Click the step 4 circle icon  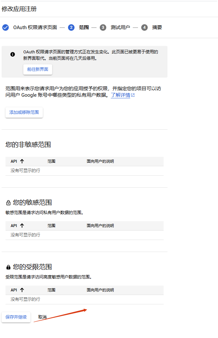pyautogui.click(x=144, y=27)
